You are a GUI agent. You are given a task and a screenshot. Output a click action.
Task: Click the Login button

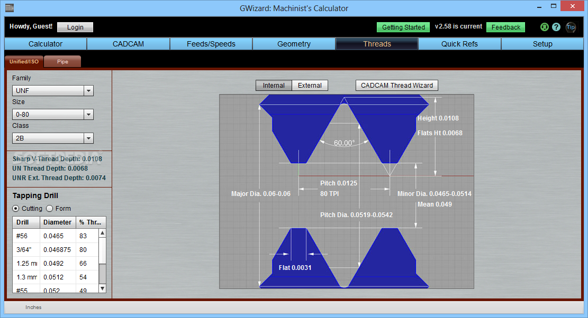(x=75, y=27)
